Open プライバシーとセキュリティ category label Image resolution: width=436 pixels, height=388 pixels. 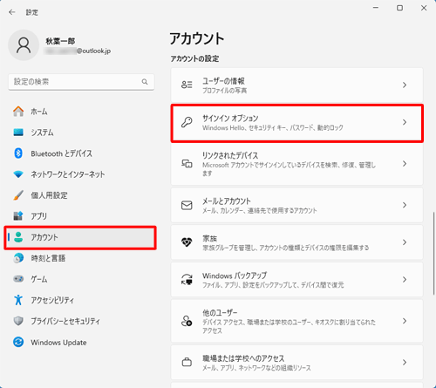point(65,321)
